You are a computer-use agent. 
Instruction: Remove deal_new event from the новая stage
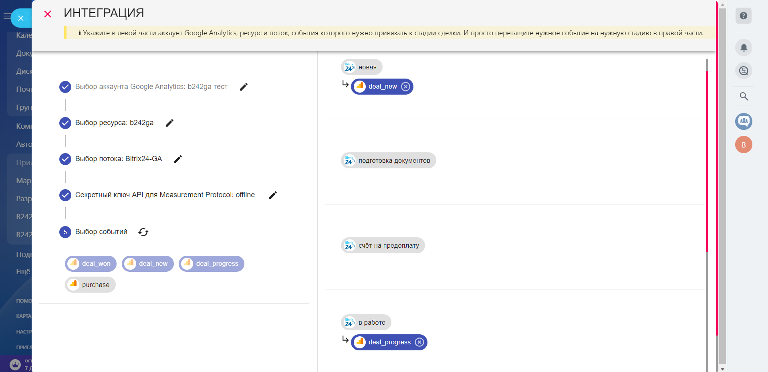point(406,87)
